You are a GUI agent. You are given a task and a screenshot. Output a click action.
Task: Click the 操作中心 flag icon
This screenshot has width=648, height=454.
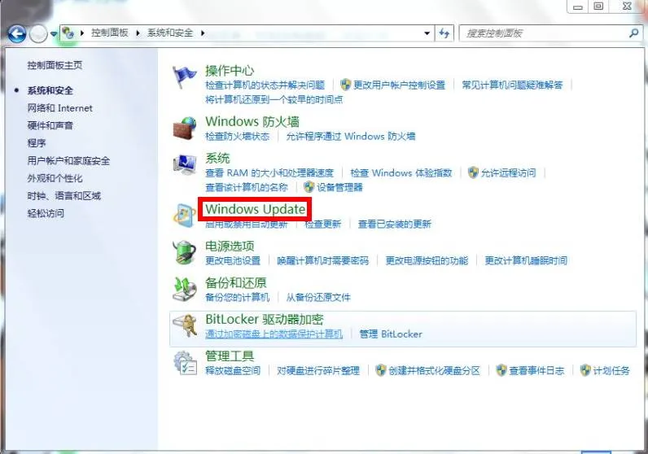click(x=184, y=76)
